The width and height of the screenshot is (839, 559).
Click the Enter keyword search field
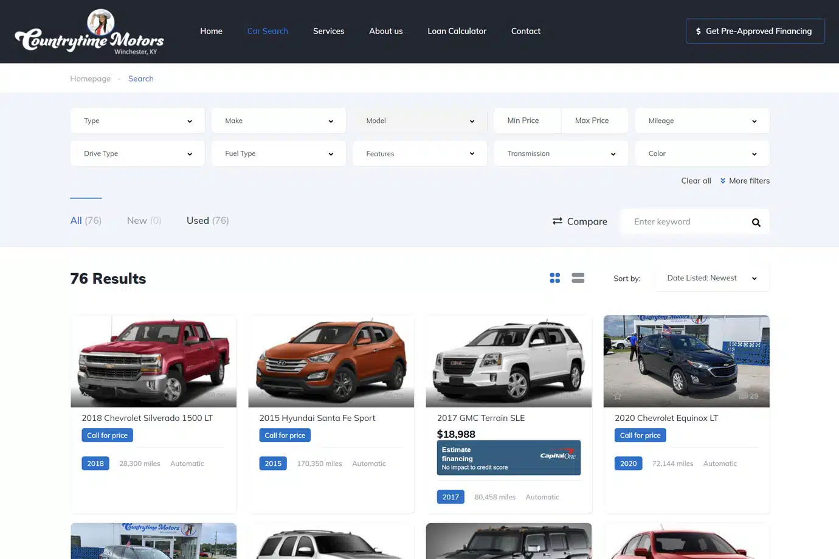pos(687,221)
